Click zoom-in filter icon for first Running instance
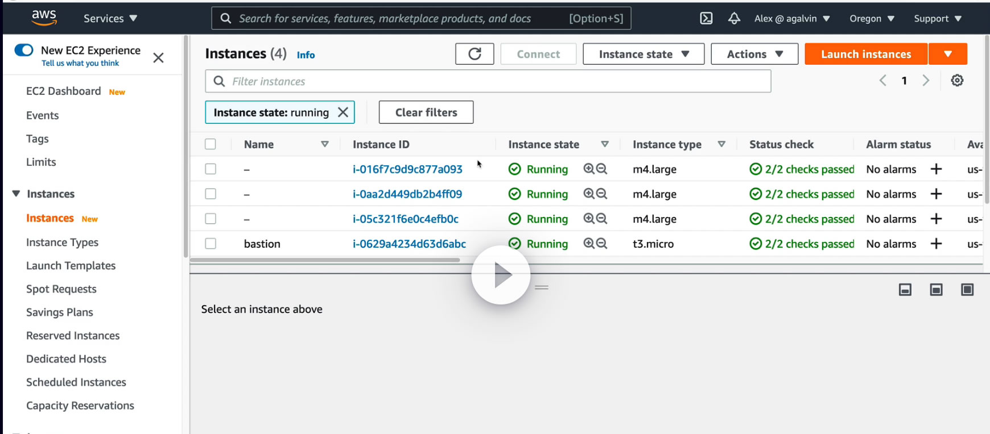This screenshot has height=434, width=990. [x=589, y=169]
